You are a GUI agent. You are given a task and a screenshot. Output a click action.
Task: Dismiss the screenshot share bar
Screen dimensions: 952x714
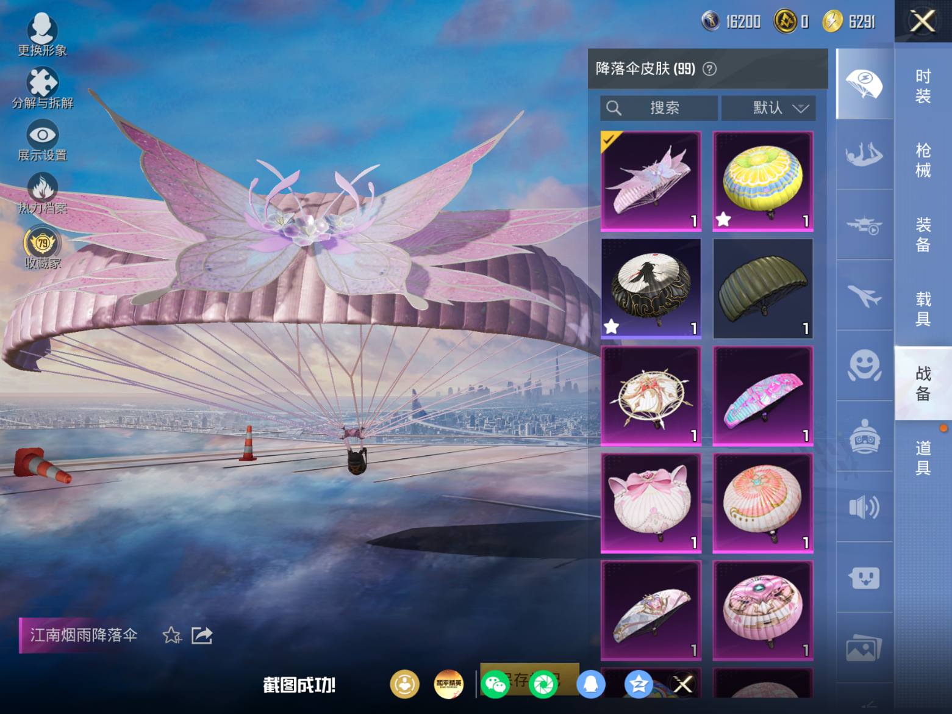(x=682, y=684)
